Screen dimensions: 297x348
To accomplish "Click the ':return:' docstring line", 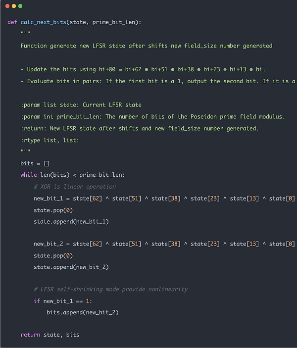I will [140, 128].
